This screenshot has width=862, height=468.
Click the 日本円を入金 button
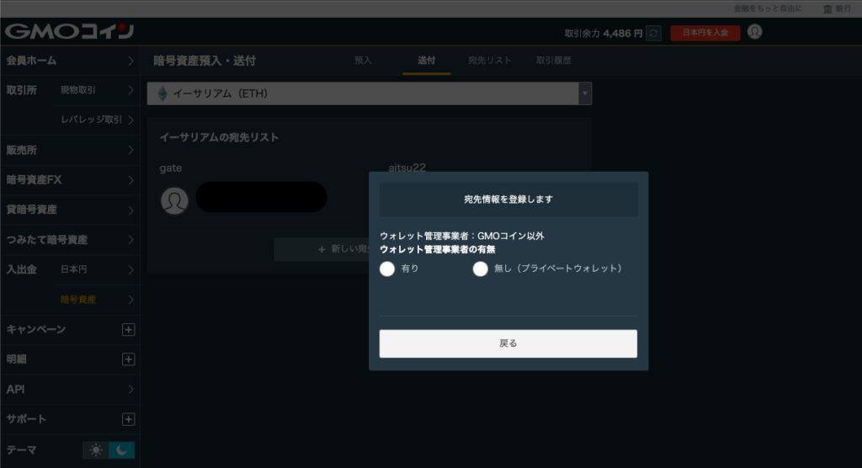pyautogui.click(x=705, y=33)
